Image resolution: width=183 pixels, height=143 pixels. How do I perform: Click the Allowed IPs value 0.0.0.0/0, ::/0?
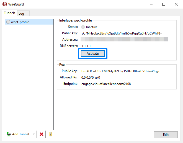tap(91, 78)
